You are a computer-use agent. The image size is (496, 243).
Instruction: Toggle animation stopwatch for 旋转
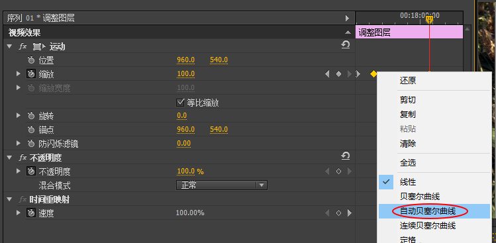coord(31,116)
